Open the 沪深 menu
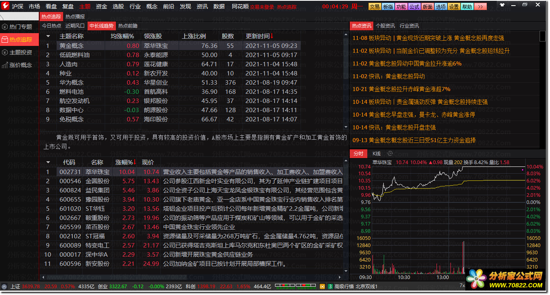This screenshot has height=295, width=550. click(x=17, y=6)
